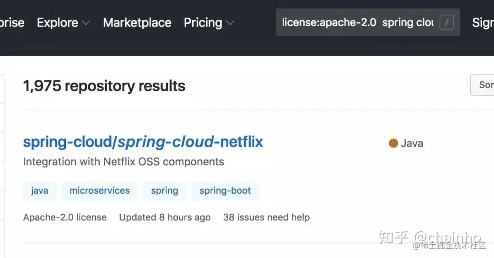Open the Pricing dropdown menu
This screenshot has height=258, width=494.
(209, 22)
